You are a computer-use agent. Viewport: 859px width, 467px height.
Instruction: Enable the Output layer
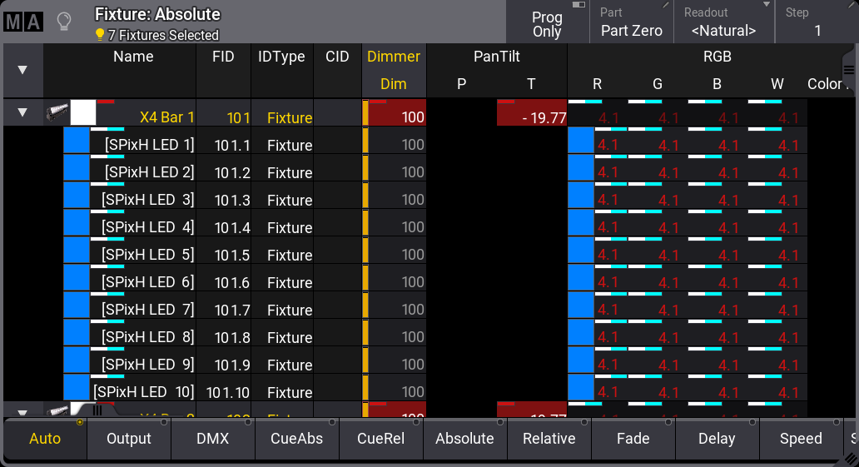pos(129,439)
